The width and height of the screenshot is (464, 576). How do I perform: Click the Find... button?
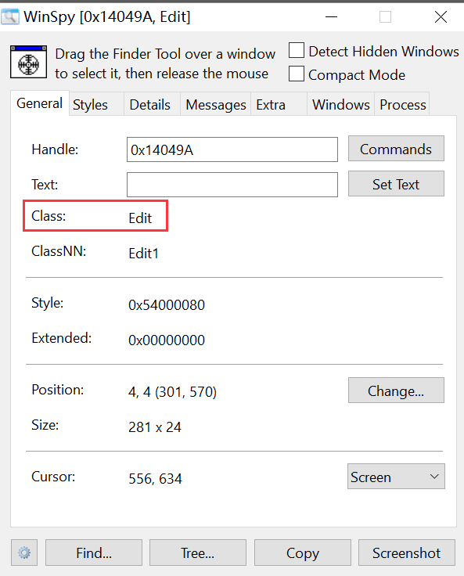click(x=94, y=553)
